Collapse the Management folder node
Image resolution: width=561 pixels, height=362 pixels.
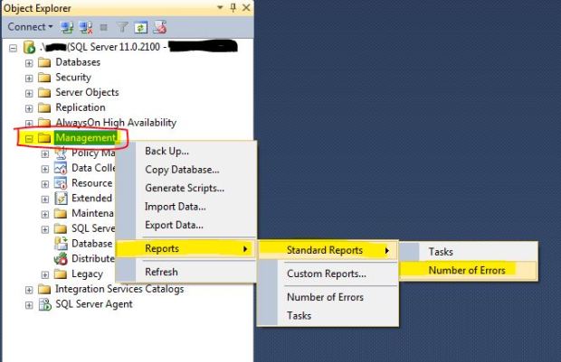tap(30, 138)
